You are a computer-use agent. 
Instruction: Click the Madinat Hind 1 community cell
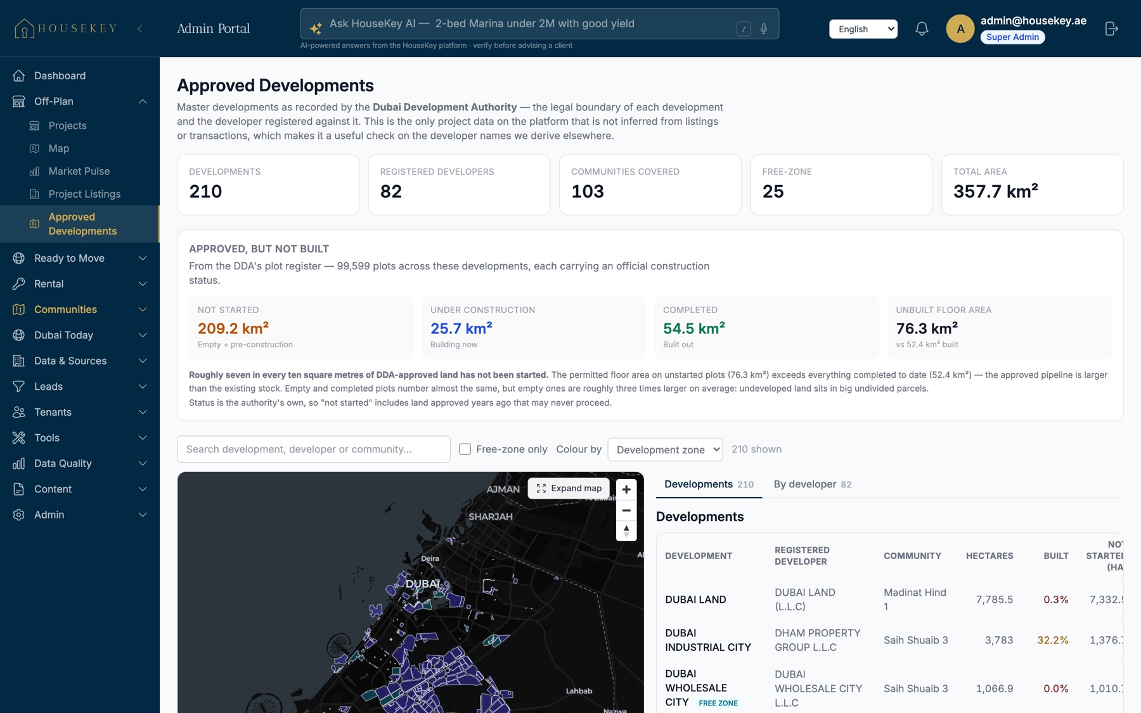tap(915, 600)
